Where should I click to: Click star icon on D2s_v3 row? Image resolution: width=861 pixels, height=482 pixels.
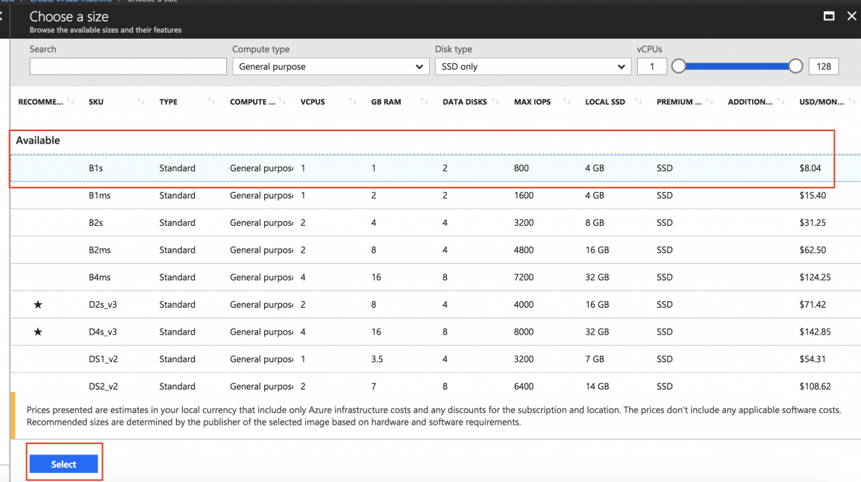pos(38,305)
